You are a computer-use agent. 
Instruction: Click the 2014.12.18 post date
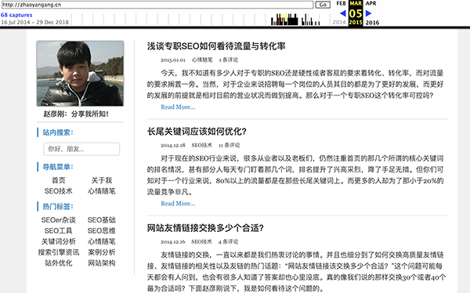[173, 145]
